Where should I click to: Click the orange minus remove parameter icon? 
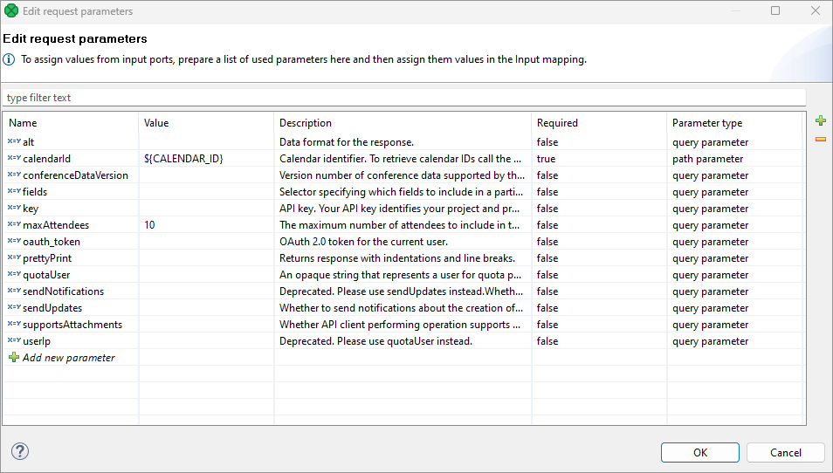click(x=820, y=139)
